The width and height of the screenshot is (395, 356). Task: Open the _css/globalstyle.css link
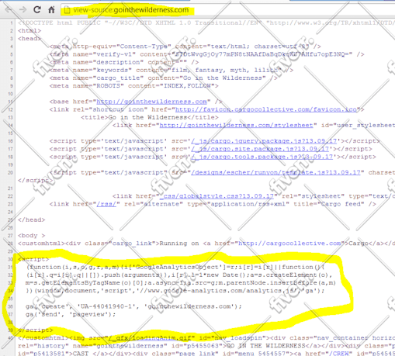coord(217,196)
